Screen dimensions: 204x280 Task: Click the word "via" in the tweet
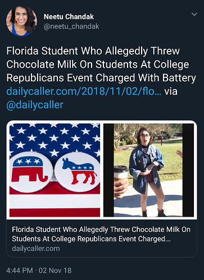point(171,91)
